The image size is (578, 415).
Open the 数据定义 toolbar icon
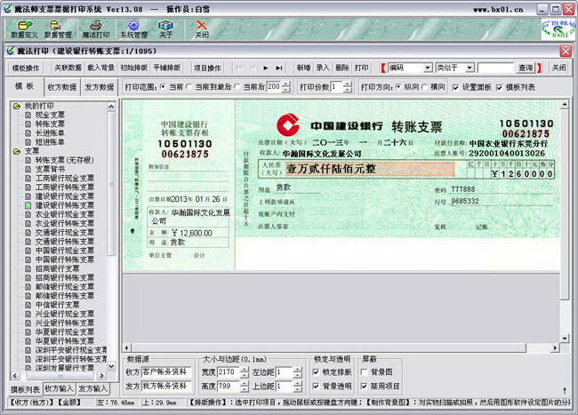[x=24, y=29]
